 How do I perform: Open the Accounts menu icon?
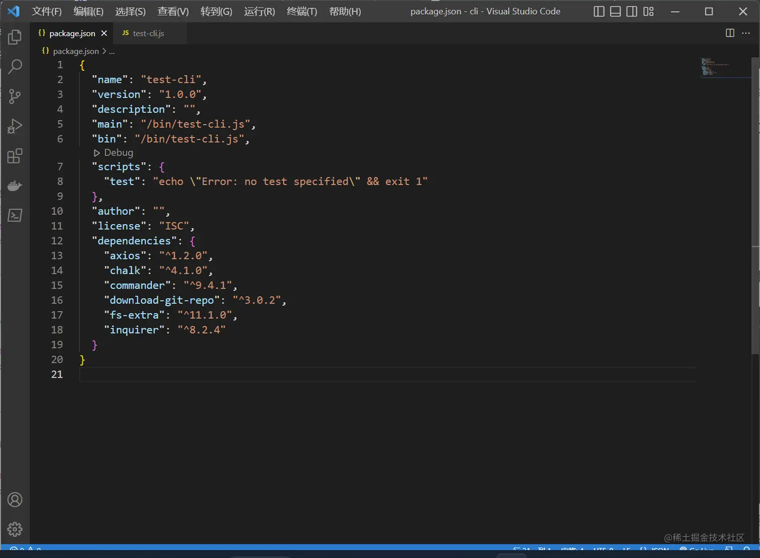pos(15,500)
